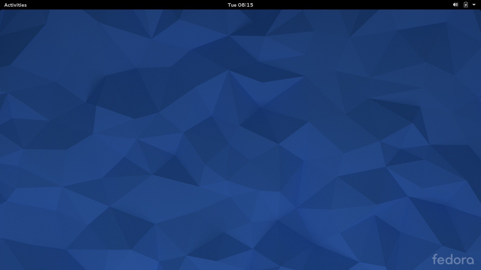
Task: Click empty top bar between Activities and clock
Action: coord(127,5)
